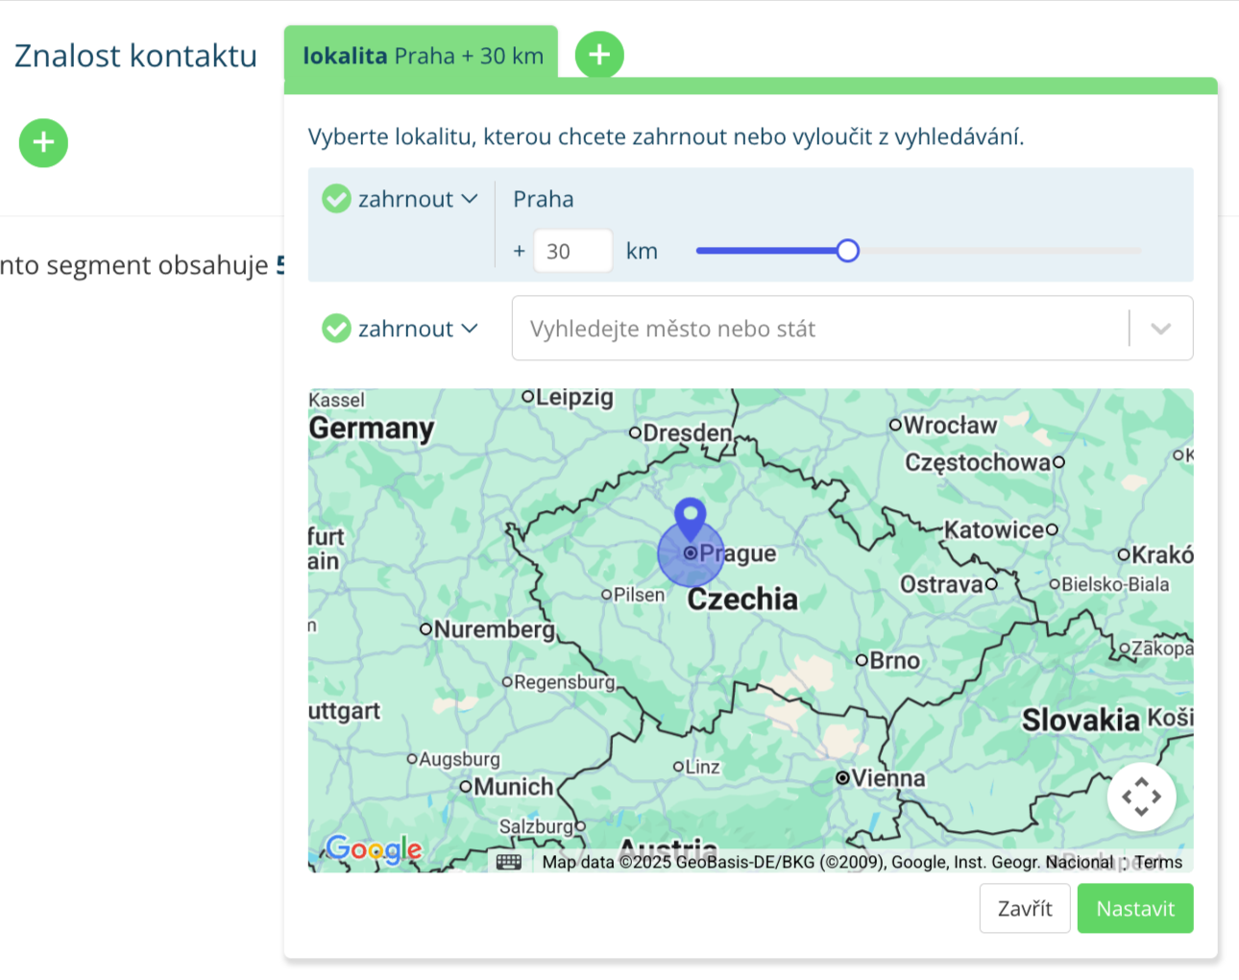Click the Vienna city marker on the map

842,778
